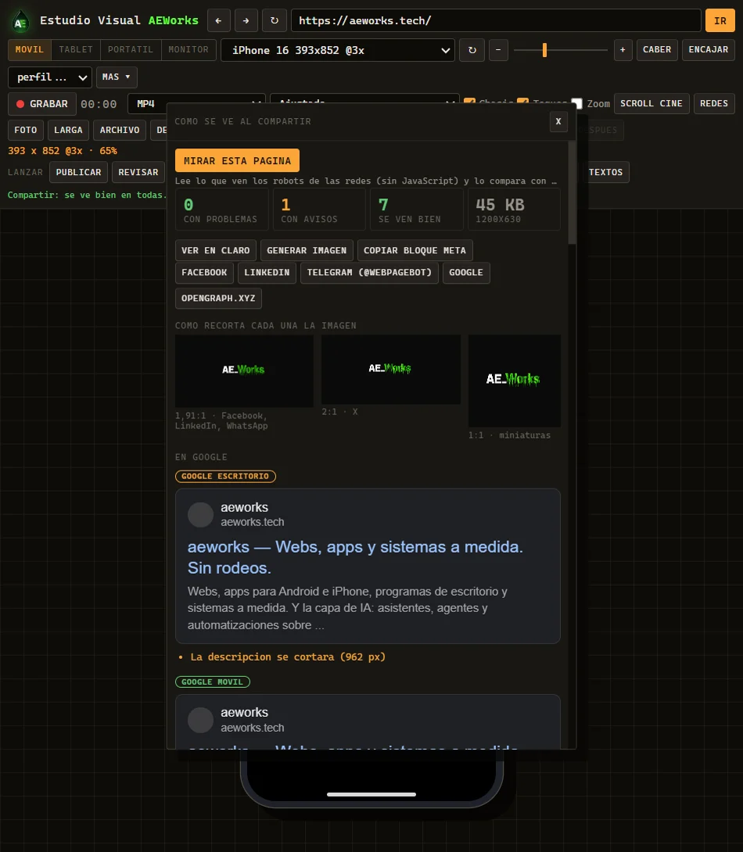Click the PUBLICAR button
Image resolution: width=743 pixels, height=852 pixels.
click(78, 172)
